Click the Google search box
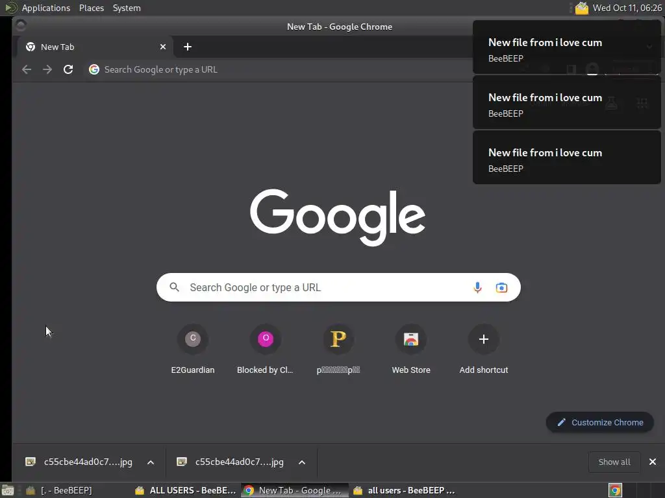Screen dimensions: 665x498 (338, 287)
